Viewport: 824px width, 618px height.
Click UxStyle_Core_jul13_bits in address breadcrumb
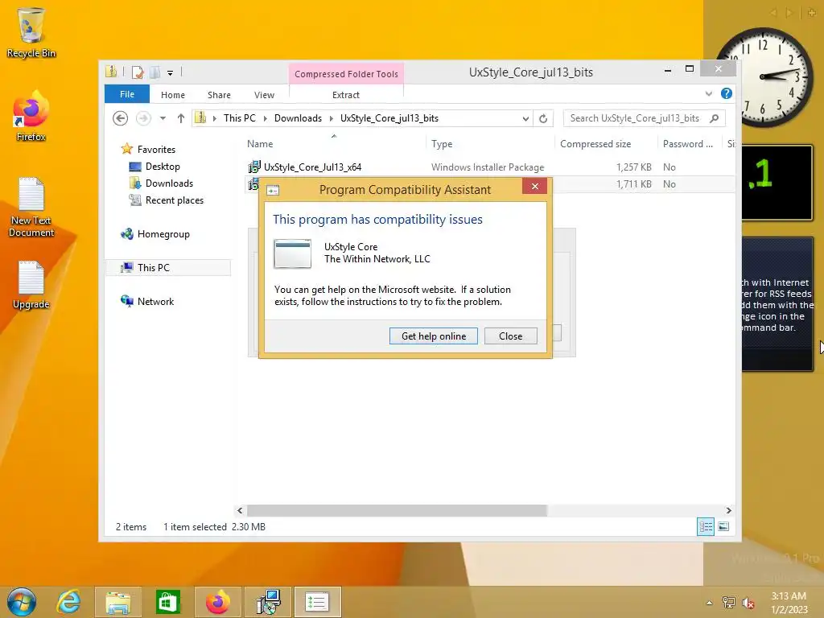point(389,118)
